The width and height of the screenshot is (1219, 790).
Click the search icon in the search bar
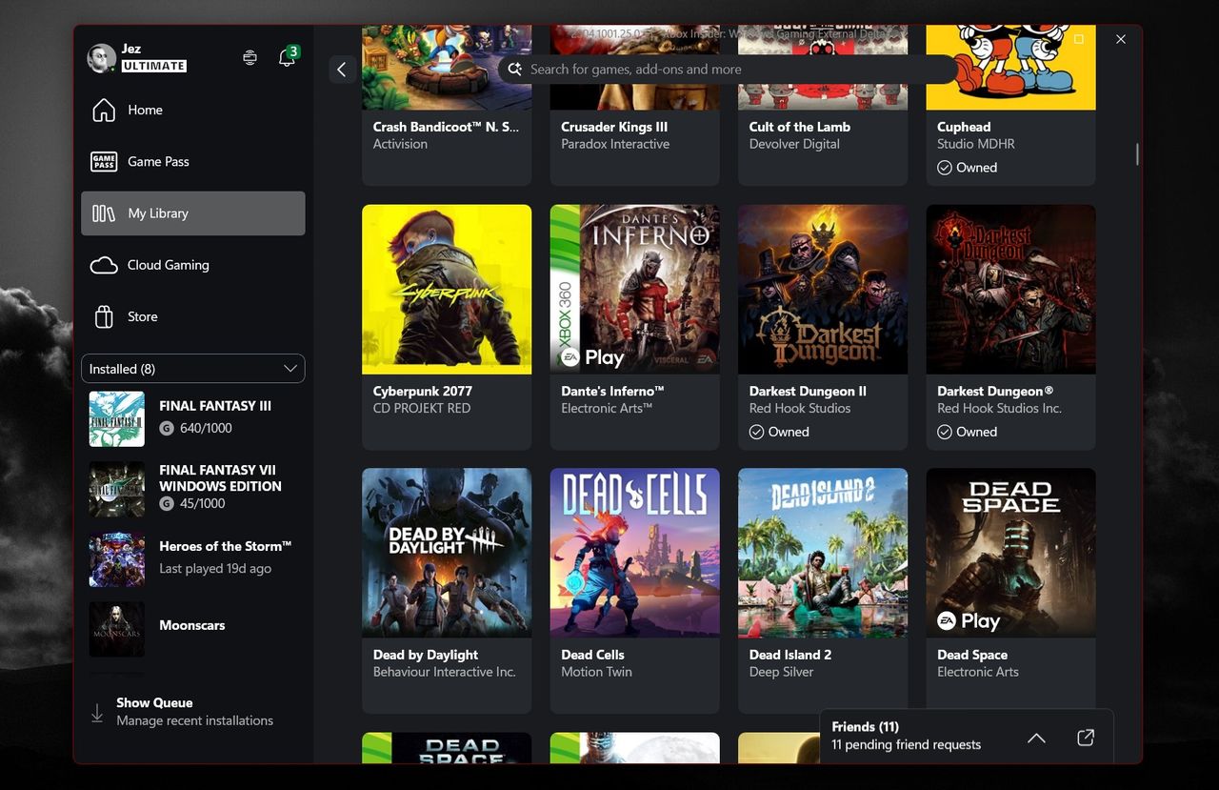514,69
